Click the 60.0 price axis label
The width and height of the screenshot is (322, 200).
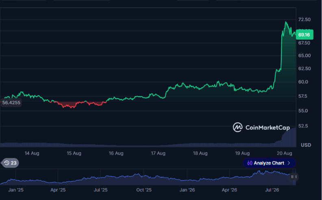coord(303,82)
